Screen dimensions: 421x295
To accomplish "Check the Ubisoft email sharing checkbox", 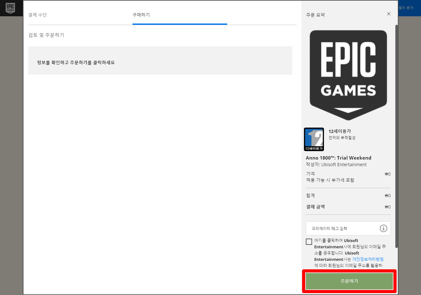I will tap(309, 242).
